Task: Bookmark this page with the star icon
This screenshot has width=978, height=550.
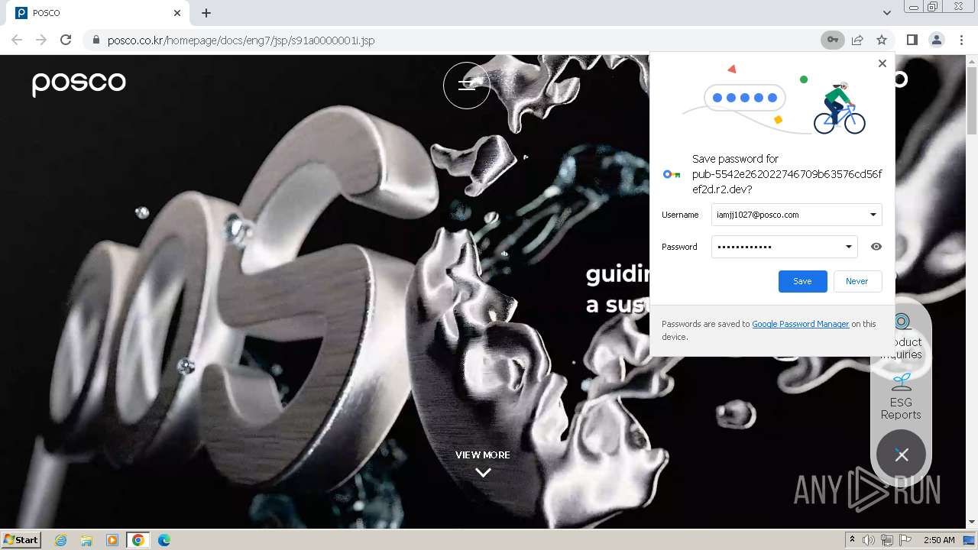Action: click(882, 40)
